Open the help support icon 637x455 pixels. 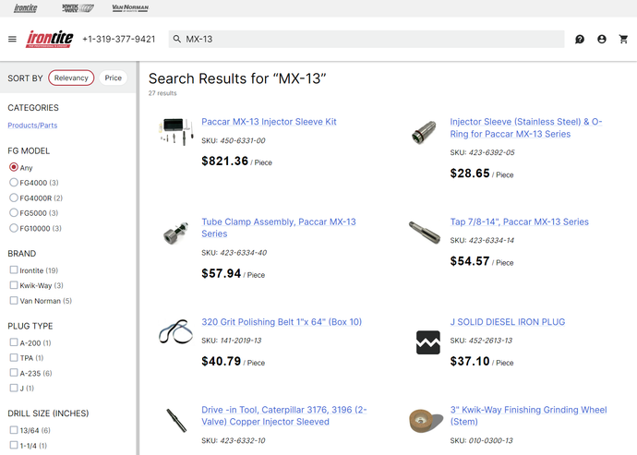(580, 39)
